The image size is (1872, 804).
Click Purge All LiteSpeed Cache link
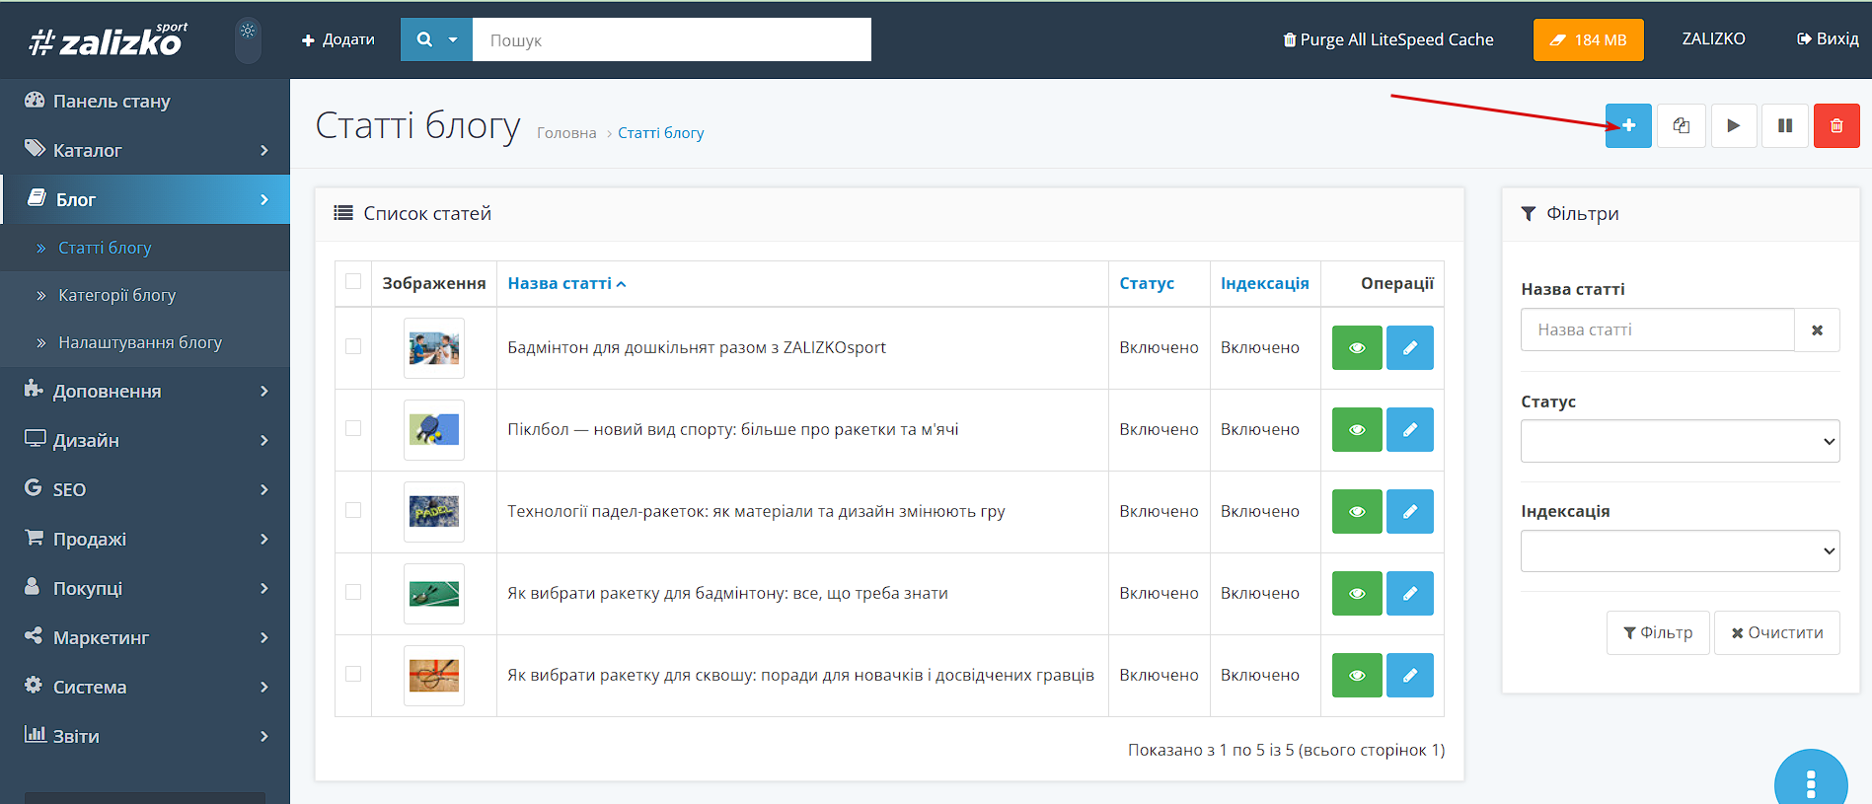click(x=1387, y=40)
